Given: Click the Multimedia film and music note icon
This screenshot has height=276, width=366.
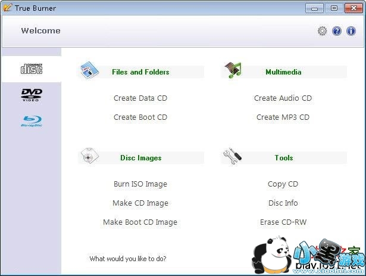Looking at the screenshot, I should (x=233, y=70).
